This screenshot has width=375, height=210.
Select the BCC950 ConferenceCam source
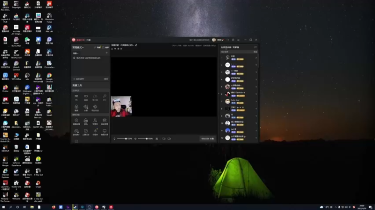(x=90, y=58)
